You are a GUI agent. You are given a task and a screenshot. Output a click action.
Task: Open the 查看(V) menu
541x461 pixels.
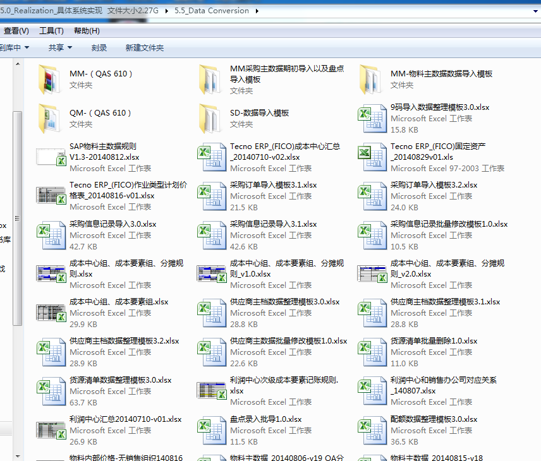16,31
